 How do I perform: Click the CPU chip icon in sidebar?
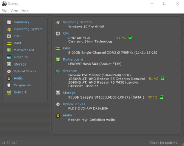click(x=9, y=36)
